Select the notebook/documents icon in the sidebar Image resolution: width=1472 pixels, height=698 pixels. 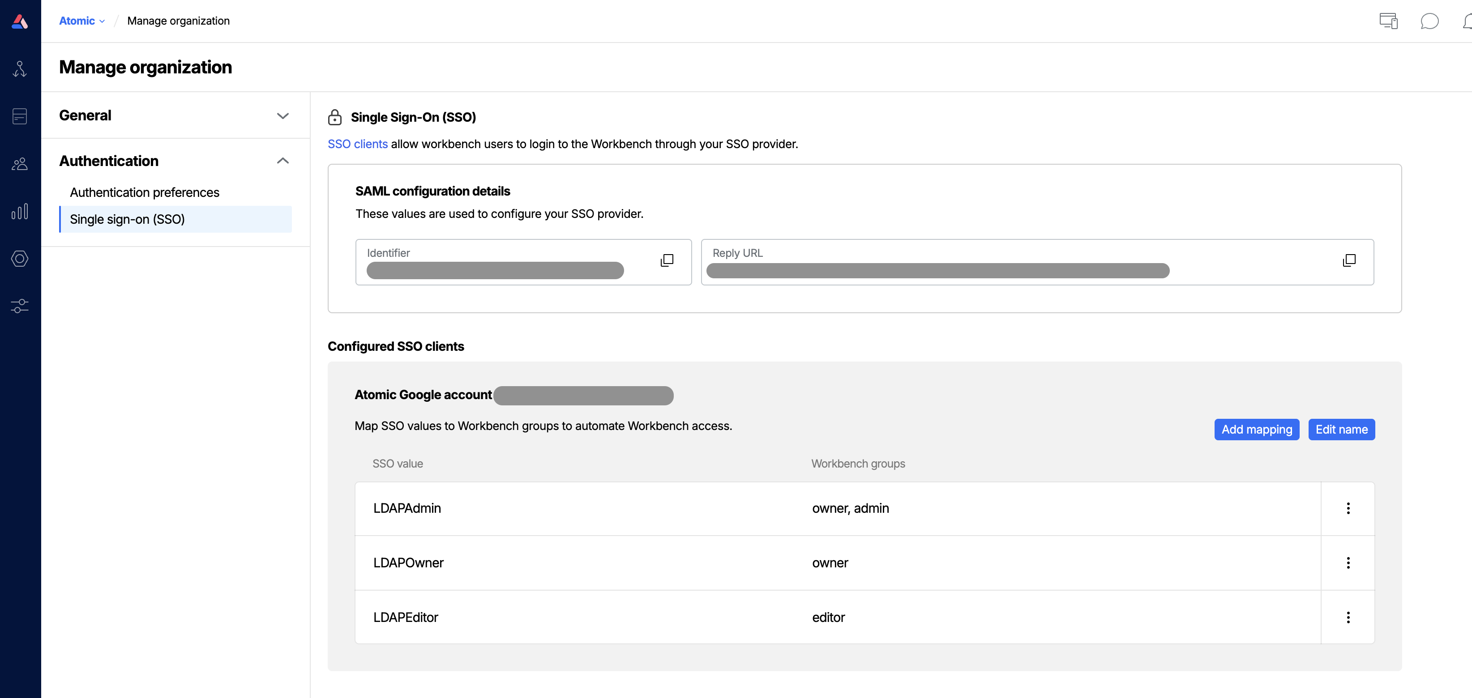(x=19, y=116)
